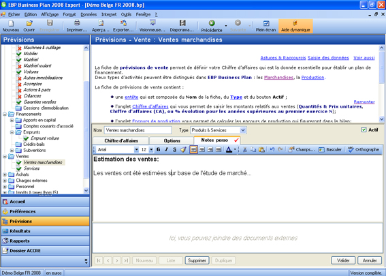
Task: Cut selection with scissors icon
Action: click(x=244, y=149)
